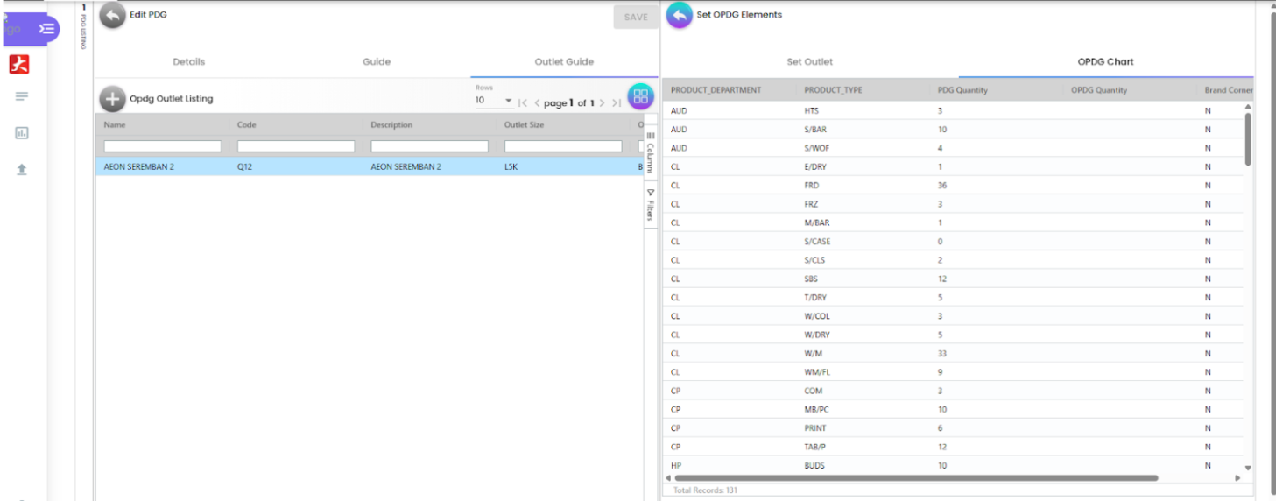Click the plus icon beside Opdg Outlet Listing
The image size is (1276, 501).
tap(112, 99)
